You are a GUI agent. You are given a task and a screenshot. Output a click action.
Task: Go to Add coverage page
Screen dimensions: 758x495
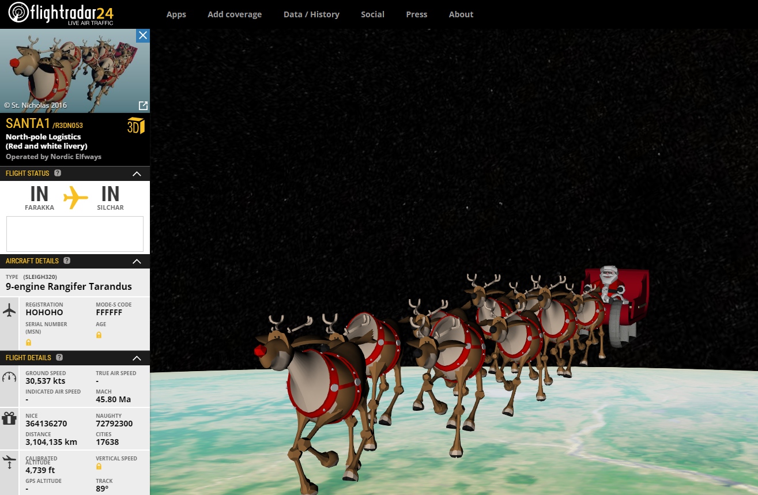point(235,14)
